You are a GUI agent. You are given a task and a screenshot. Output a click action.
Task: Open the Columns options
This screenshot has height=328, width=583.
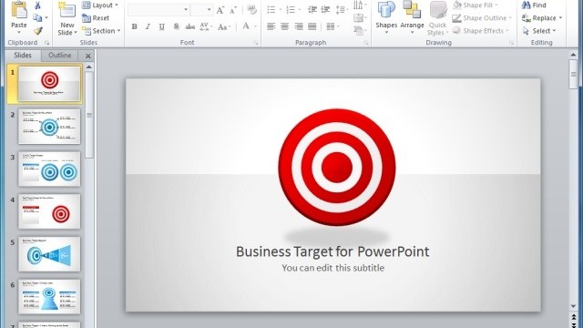(x=332, y=26)
